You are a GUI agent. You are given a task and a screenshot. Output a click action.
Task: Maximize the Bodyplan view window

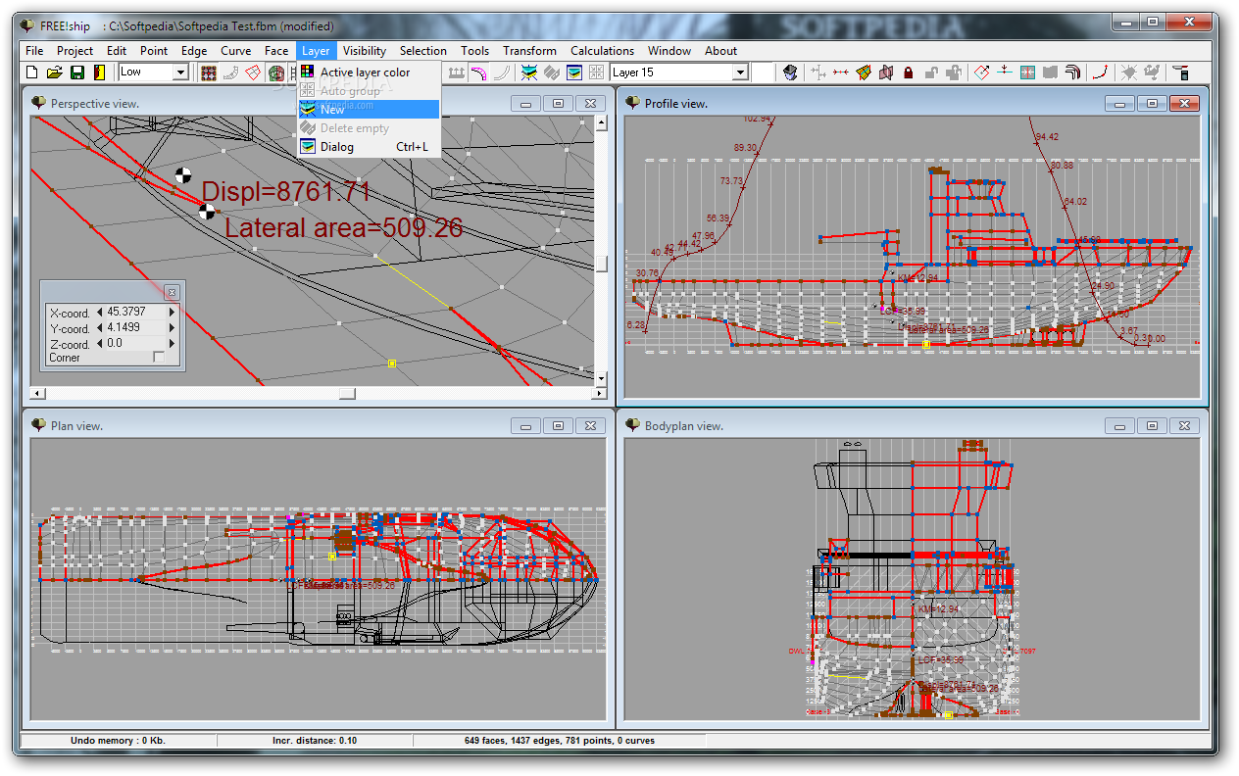1152,426
